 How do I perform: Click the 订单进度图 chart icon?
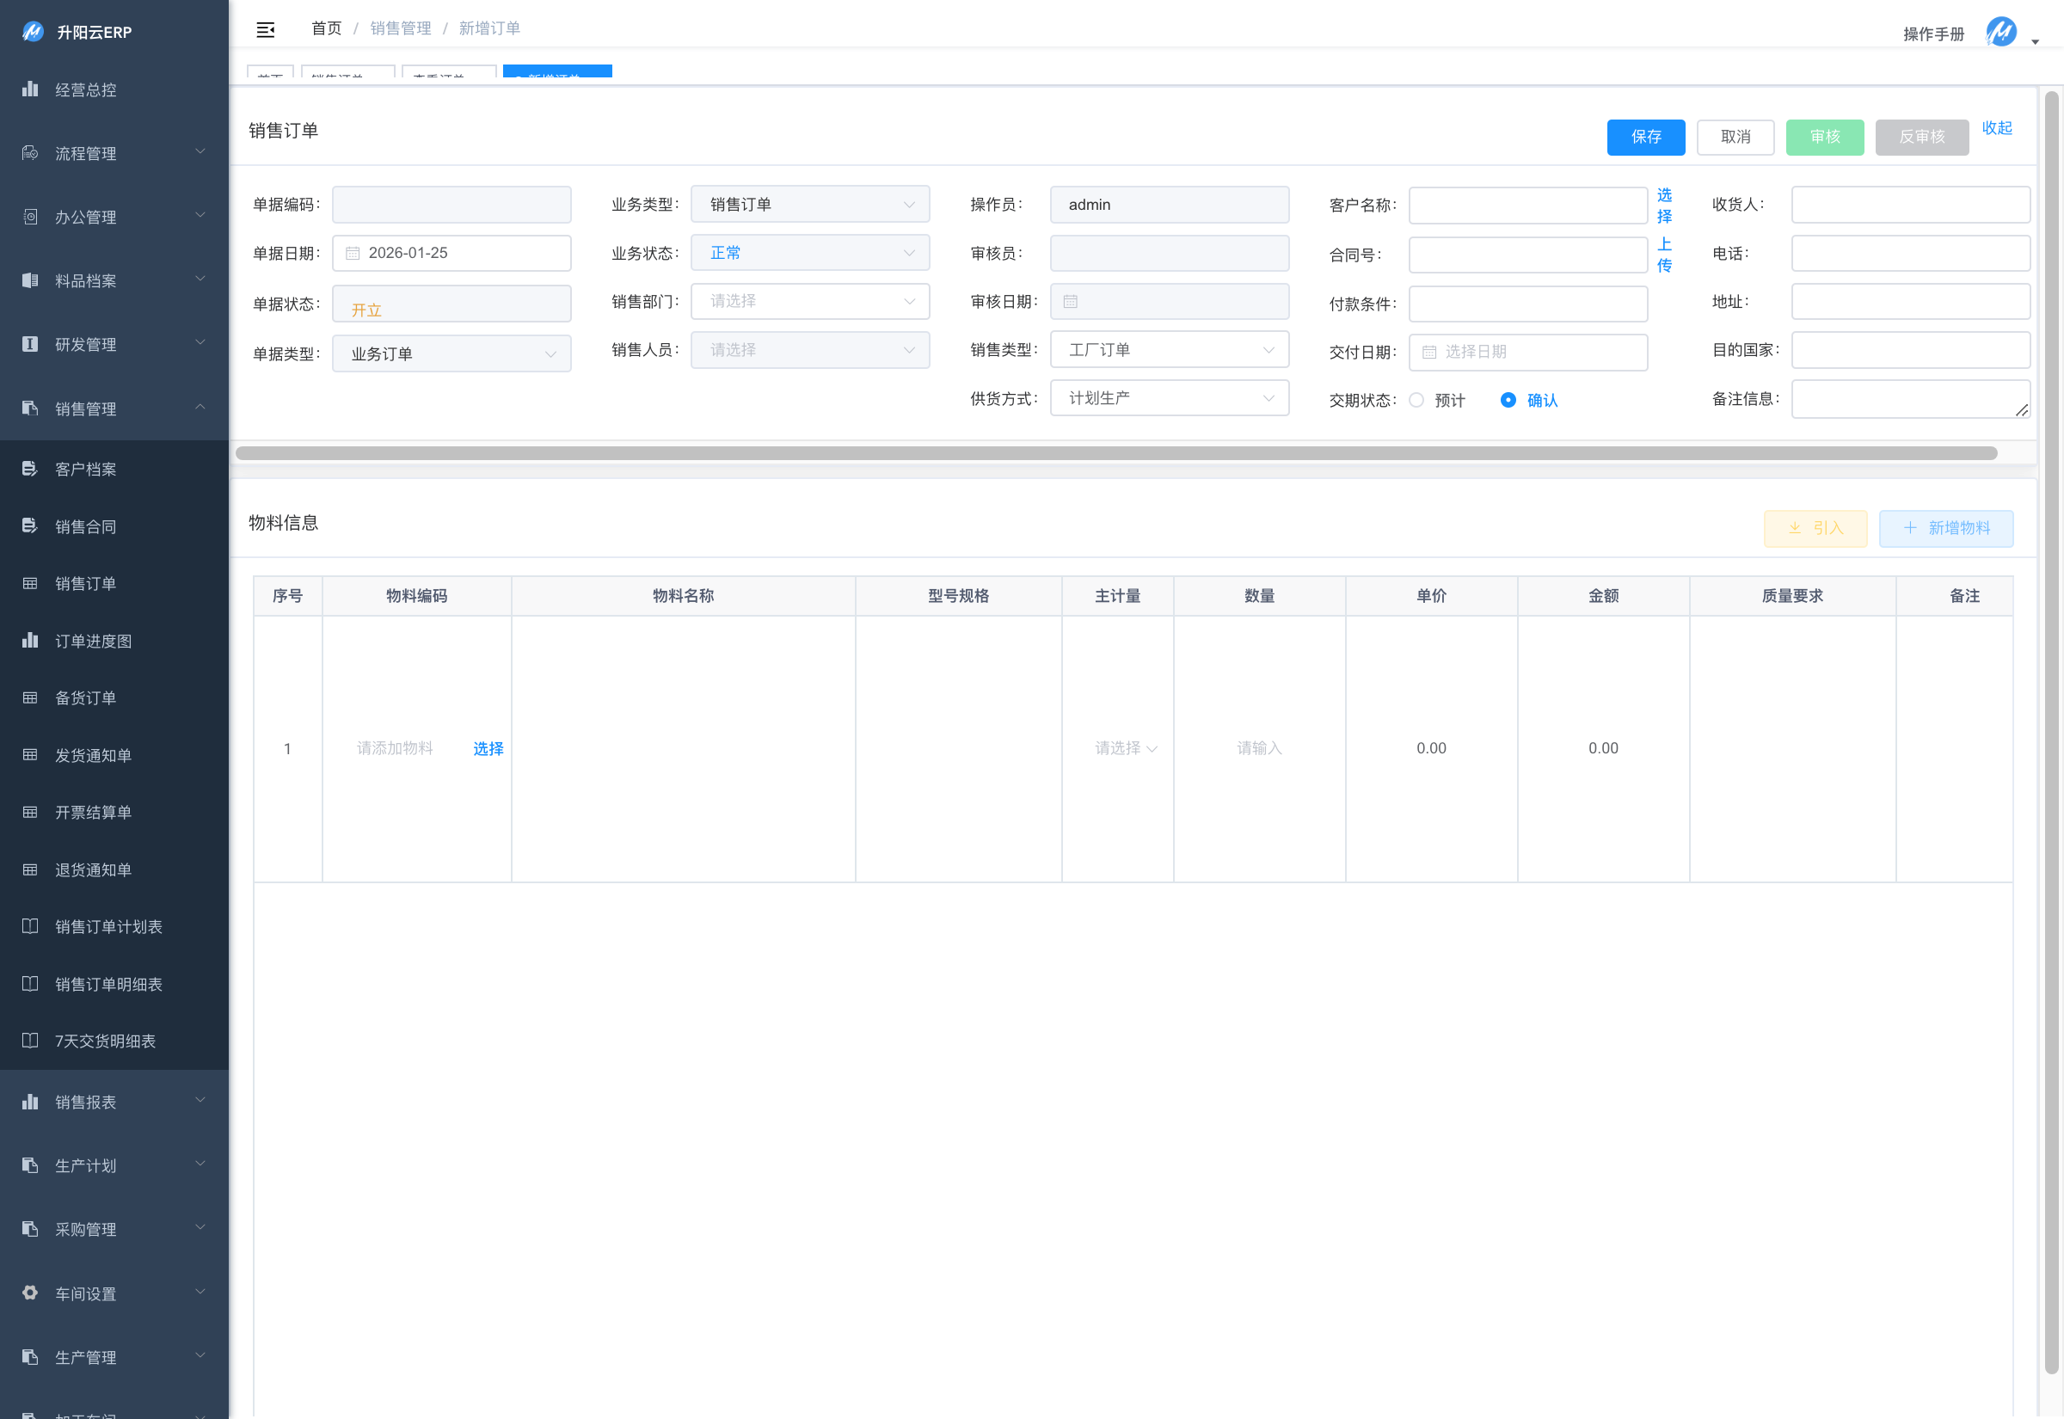(30, 640)
